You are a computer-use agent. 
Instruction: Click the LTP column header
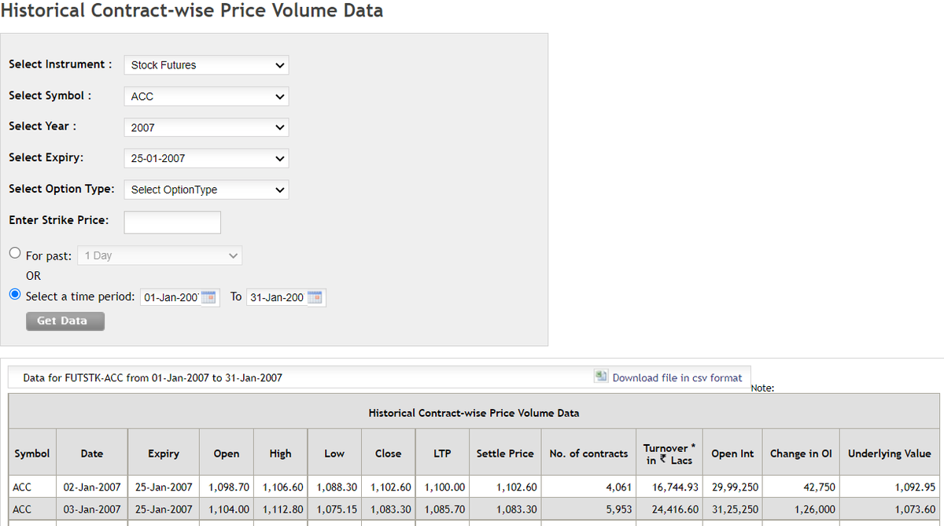pyautogui.click(x=442, y=454)
